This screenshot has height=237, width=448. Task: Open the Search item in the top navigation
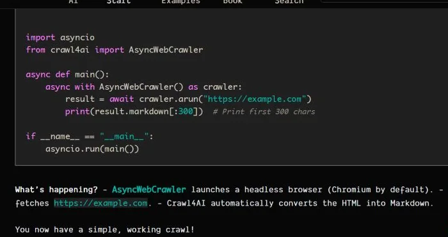tap(289, 2)
